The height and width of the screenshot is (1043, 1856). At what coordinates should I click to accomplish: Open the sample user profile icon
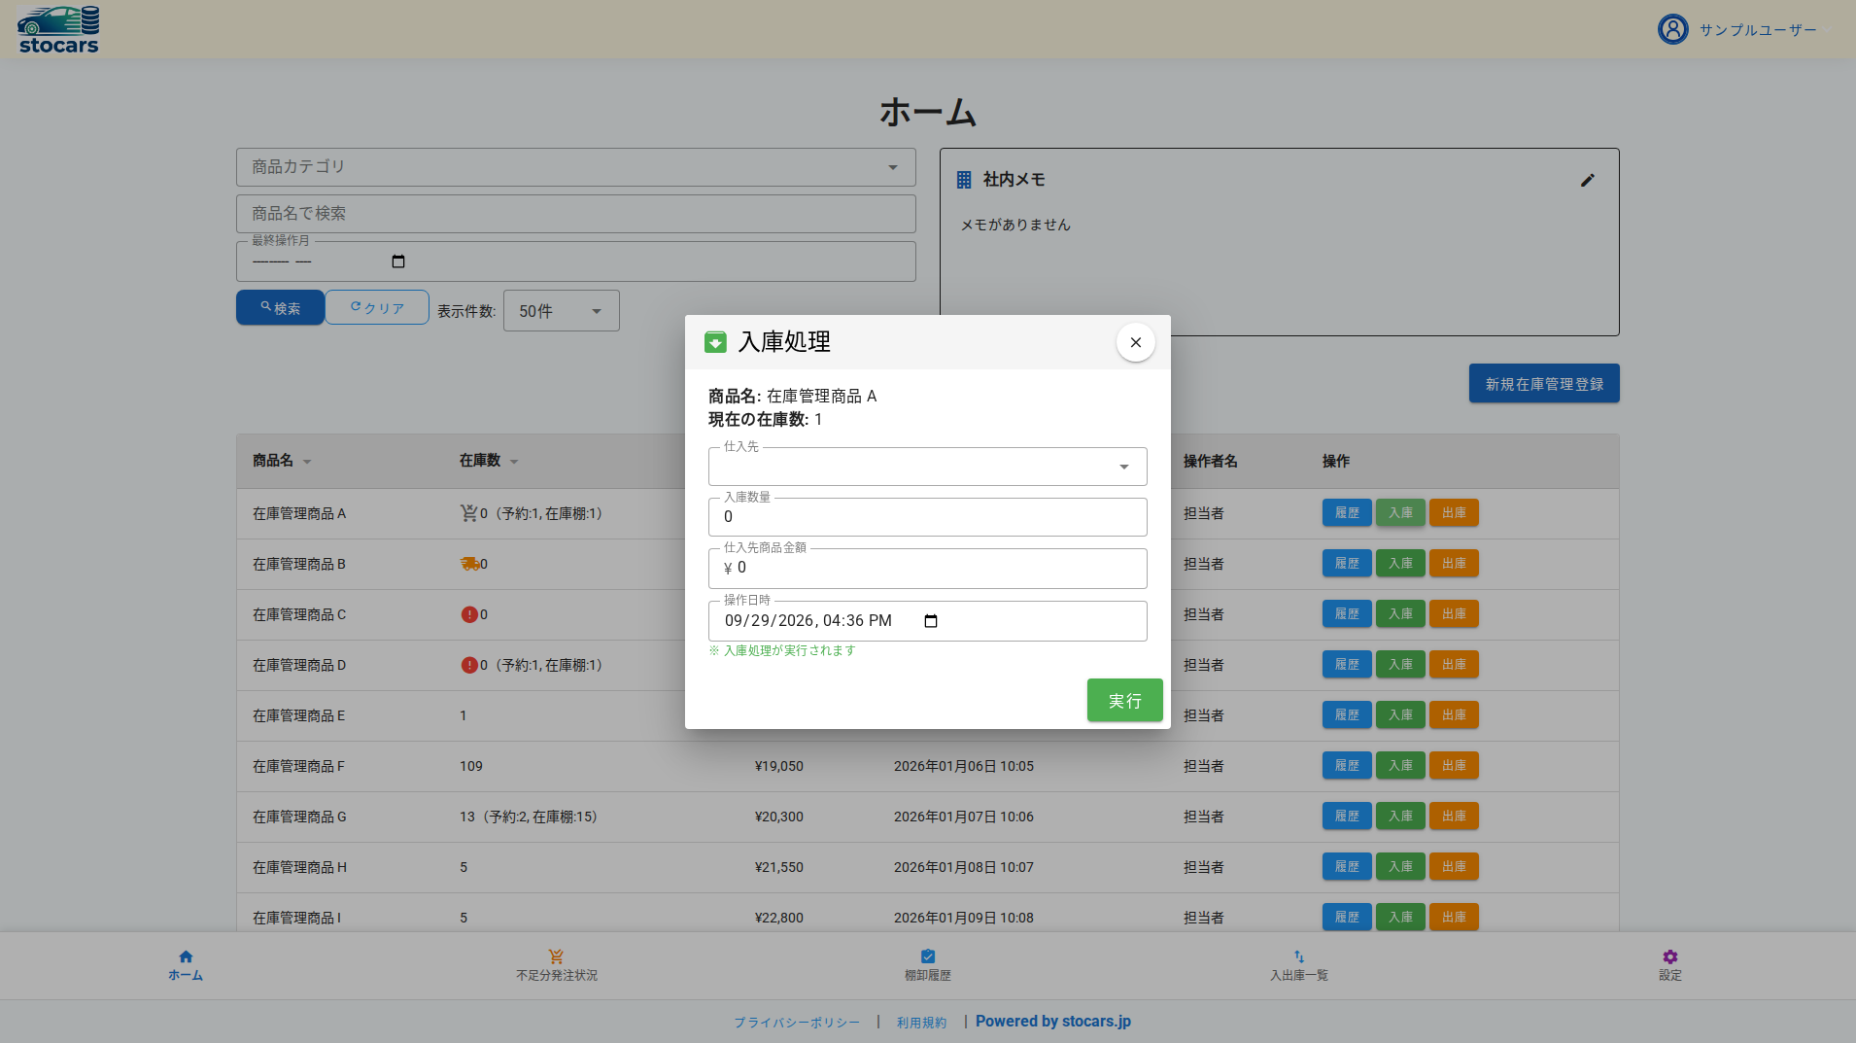pos(1672,29)
